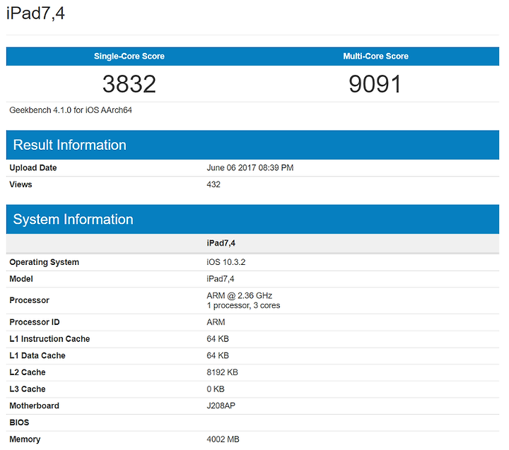Select the views count 432
Screen dimensions: 509x450
[213, 184]
